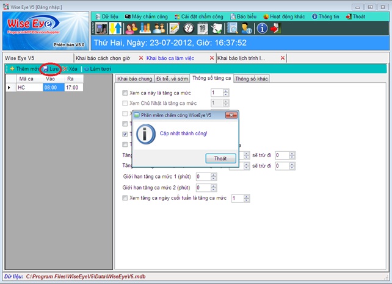
Task: Select the 08:00 Vào time cell
Action: 54,88
